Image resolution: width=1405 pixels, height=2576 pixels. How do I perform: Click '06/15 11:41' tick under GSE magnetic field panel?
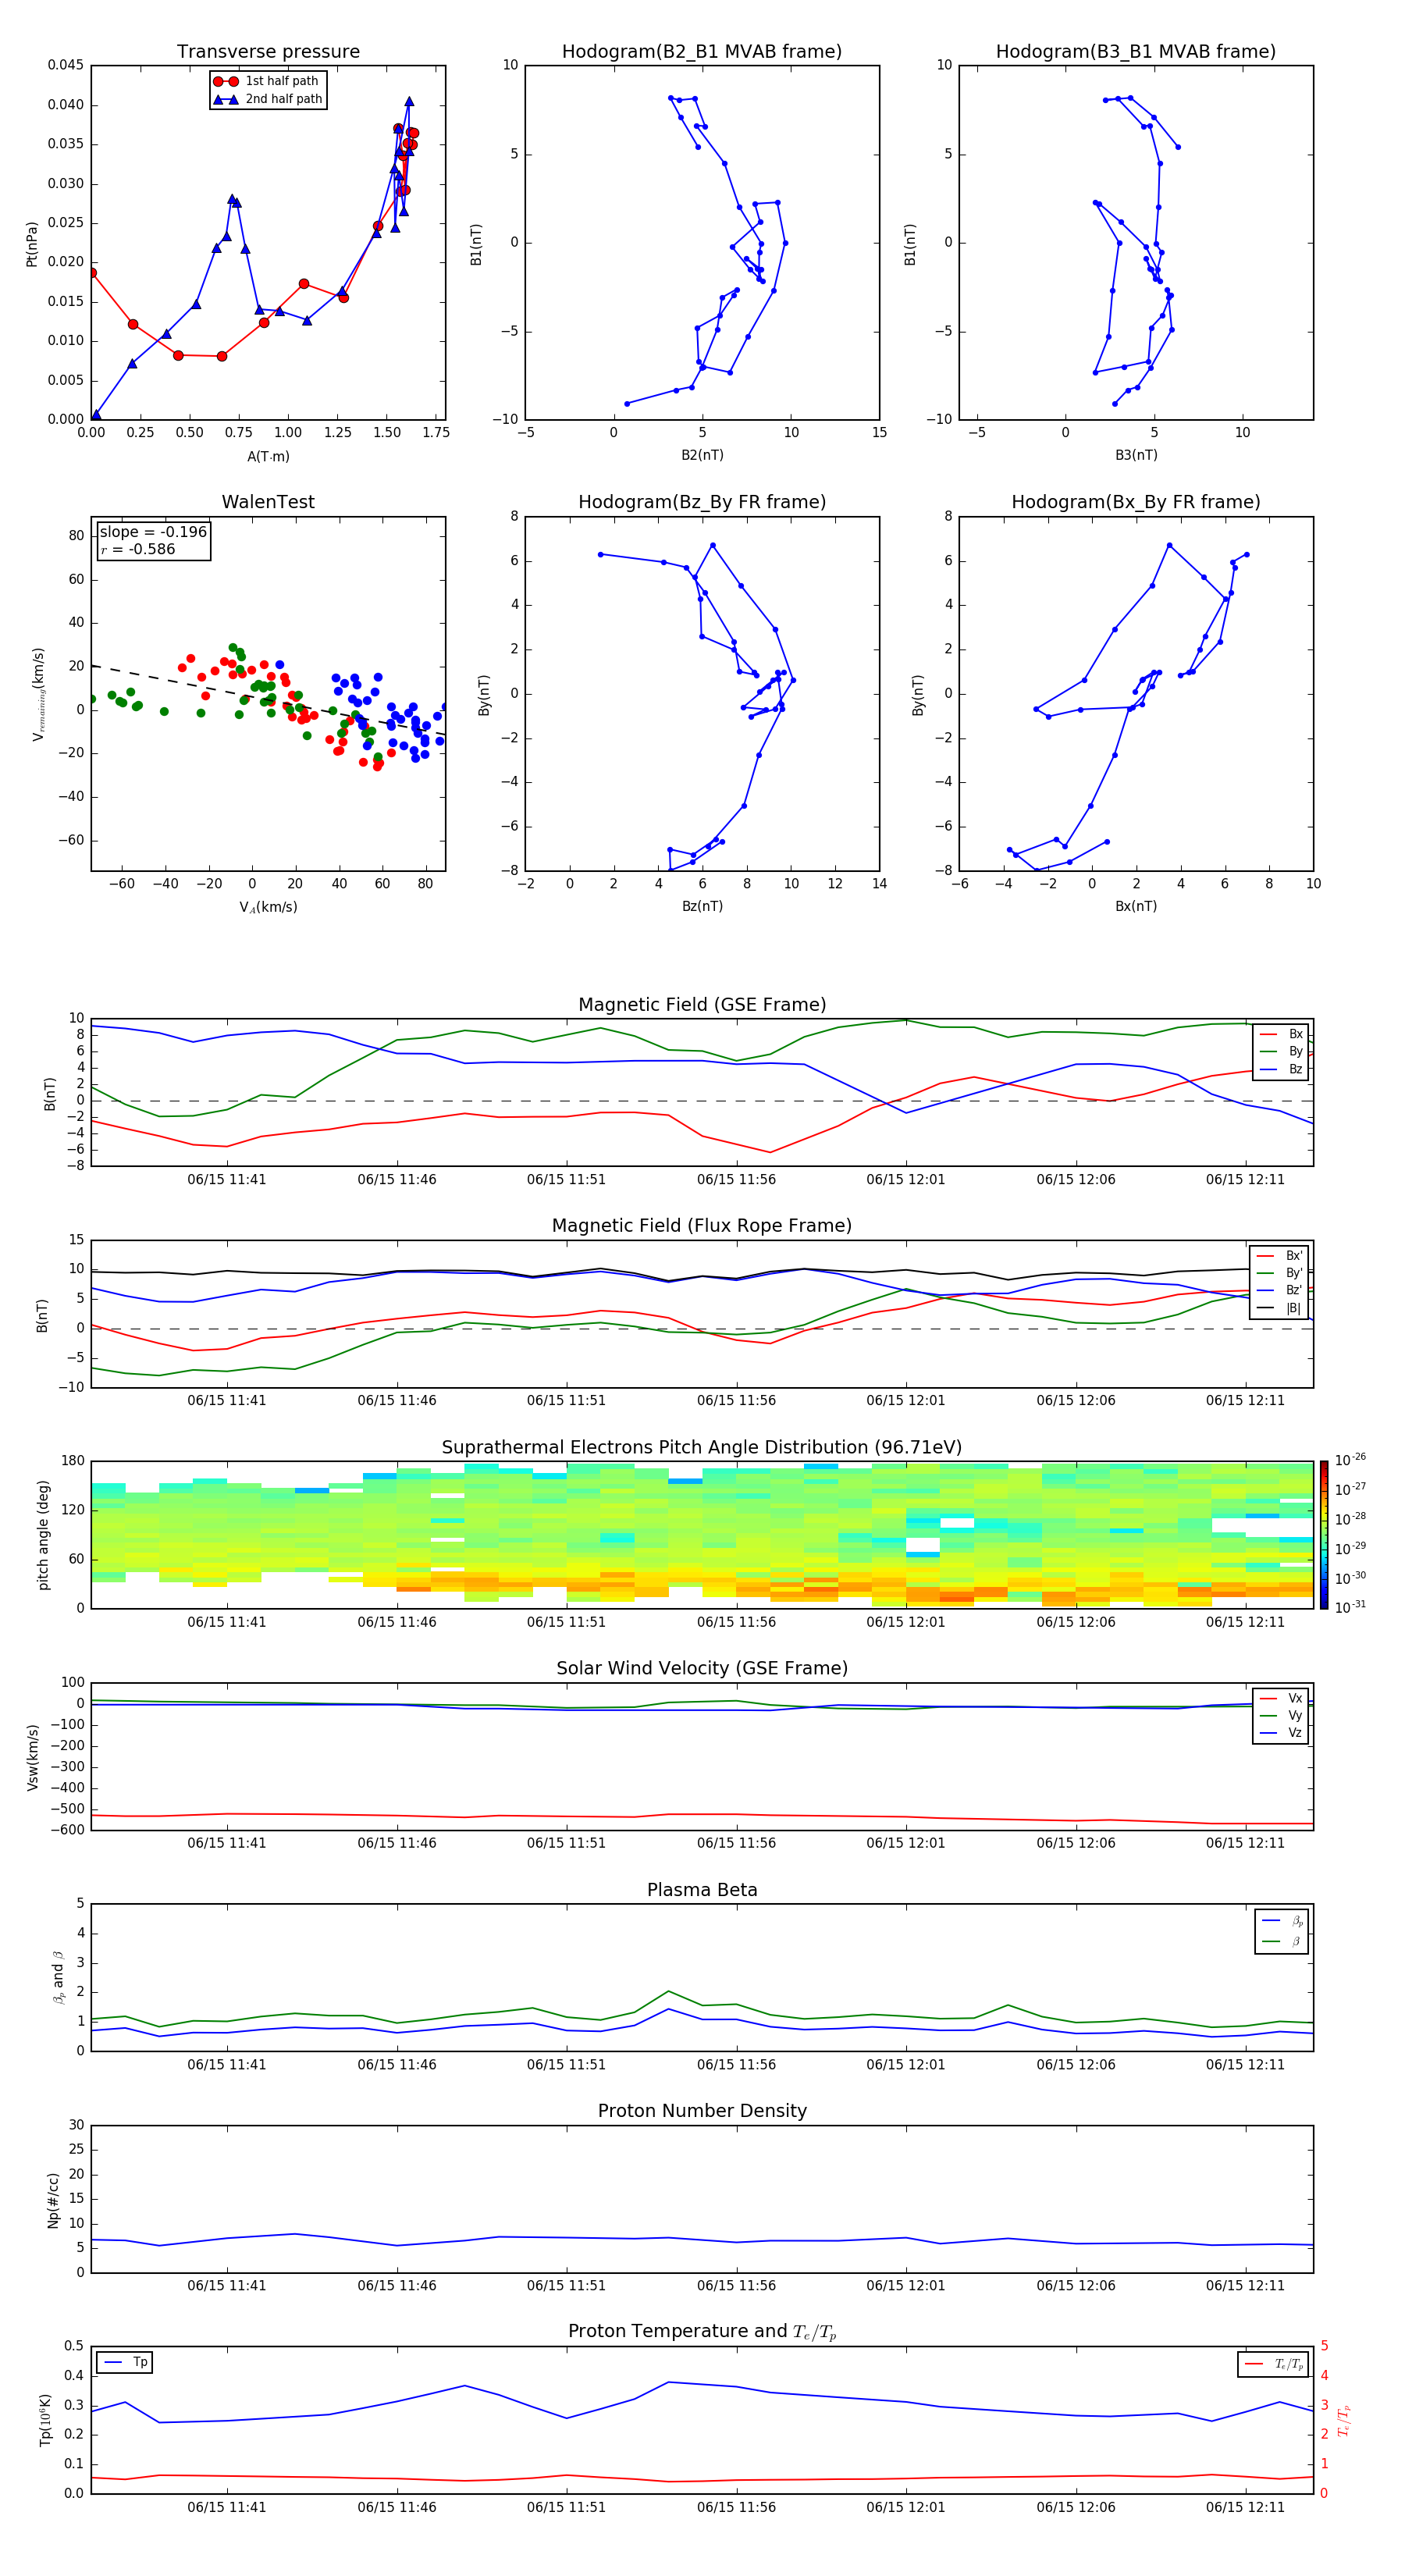(x=227, y=1180)
